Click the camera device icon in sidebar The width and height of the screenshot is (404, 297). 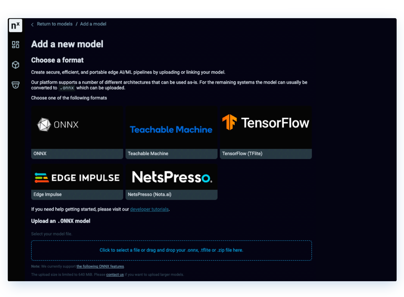pyautogui.click(x=15, y=85)
